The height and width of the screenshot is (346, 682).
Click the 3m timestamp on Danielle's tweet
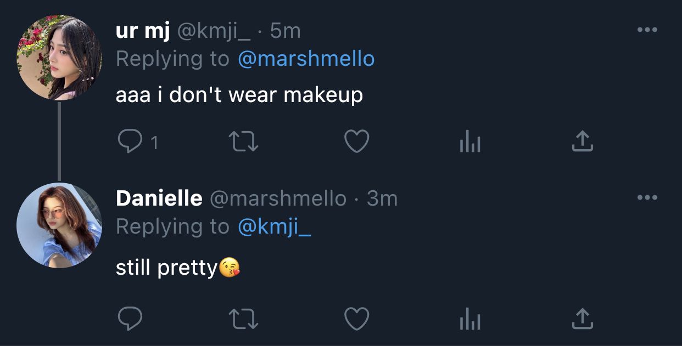click(x=382, y=198)
